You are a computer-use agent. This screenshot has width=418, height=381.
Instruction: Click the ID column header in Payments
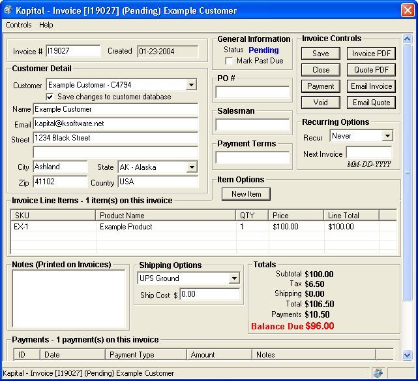click(x=26, y=355)
